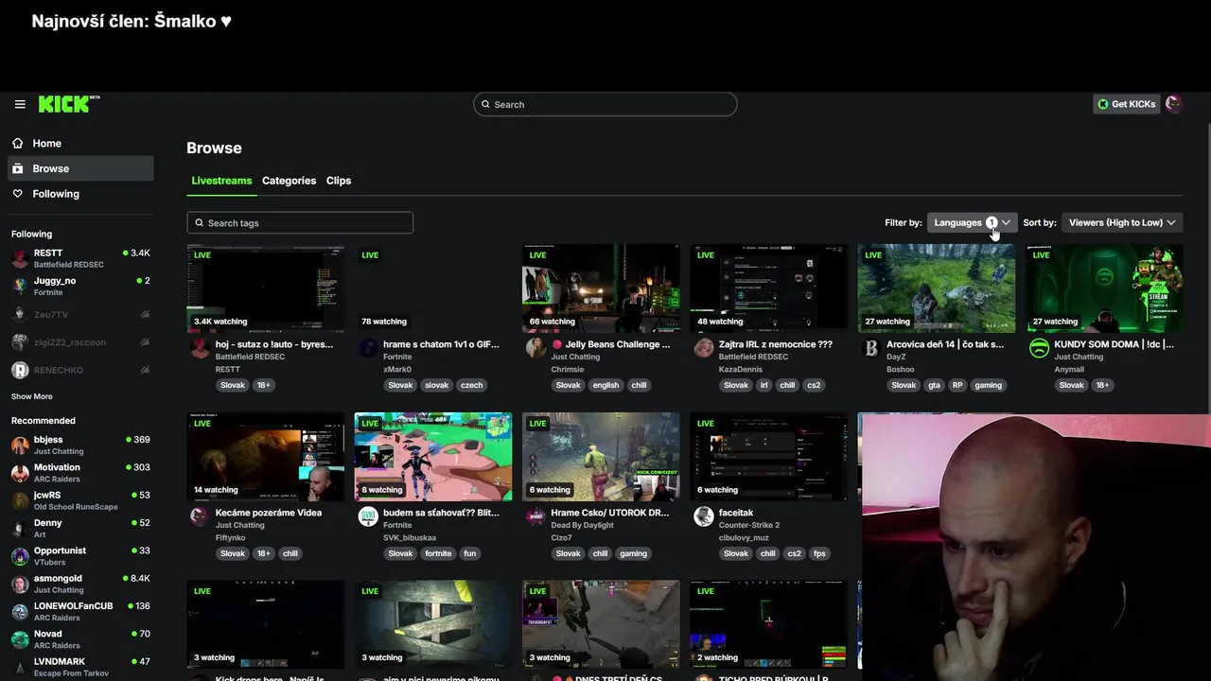
Task: Click Opportunist in Recommended list
Action: pos(80,556)
